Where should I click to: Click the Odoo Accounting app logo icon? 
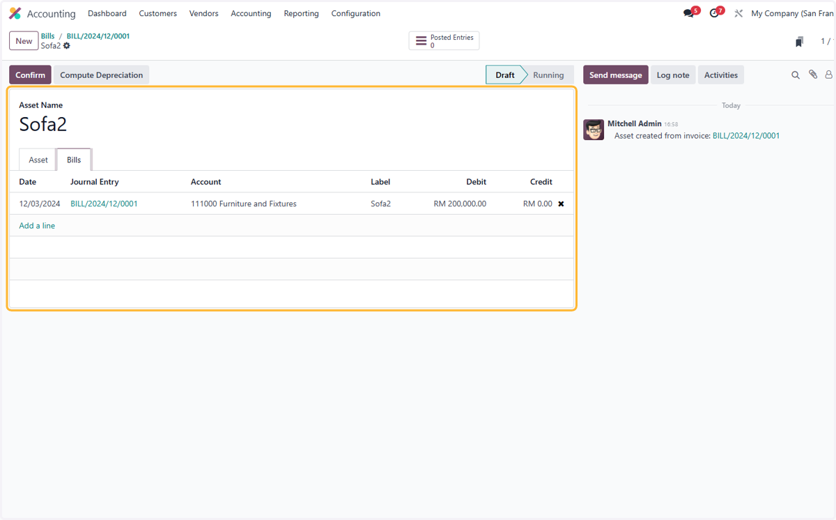coord(15,13)
